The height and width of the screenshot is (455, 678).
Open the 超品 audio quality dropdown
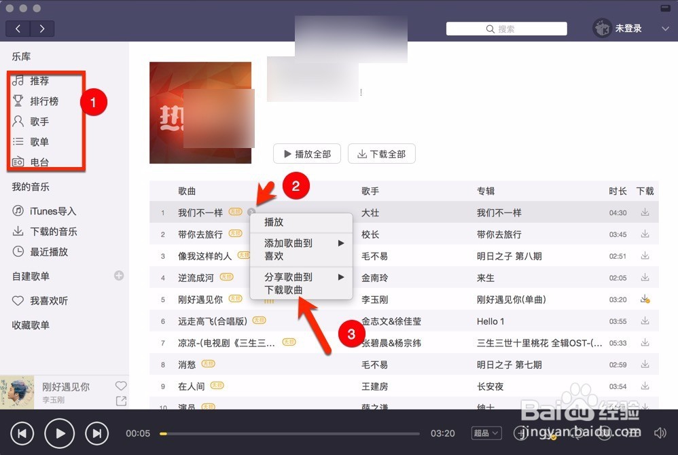tap(485, 433)
